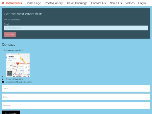152x114 pixels.
Task: Click the red map location pin
Action: 18,64
